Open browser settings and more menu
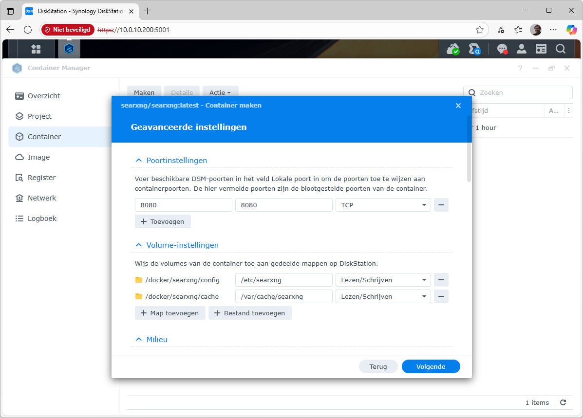 coord(553,30)
